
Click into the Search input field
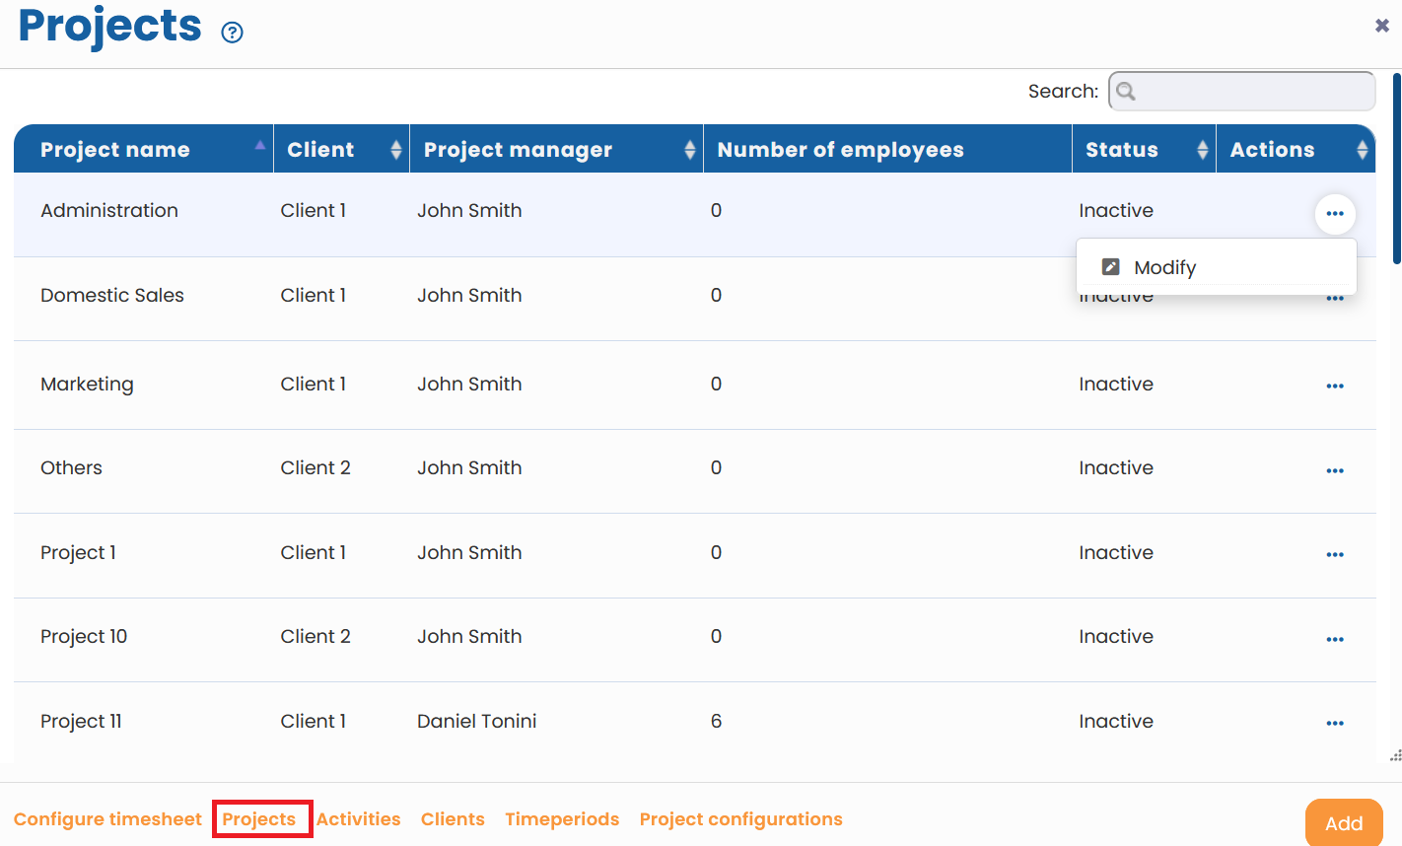point(1252,92)
